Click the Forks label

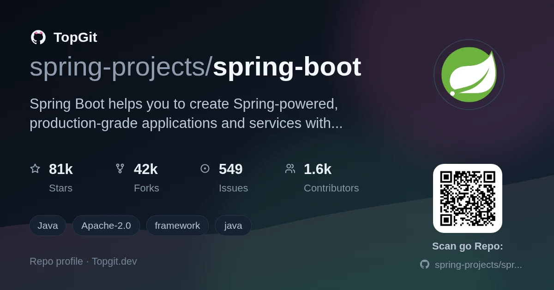[x=146, y=188]
